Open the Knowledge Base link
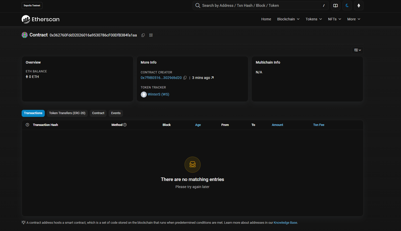This screenshot has height=231, width=401. [x=285, y=223]
